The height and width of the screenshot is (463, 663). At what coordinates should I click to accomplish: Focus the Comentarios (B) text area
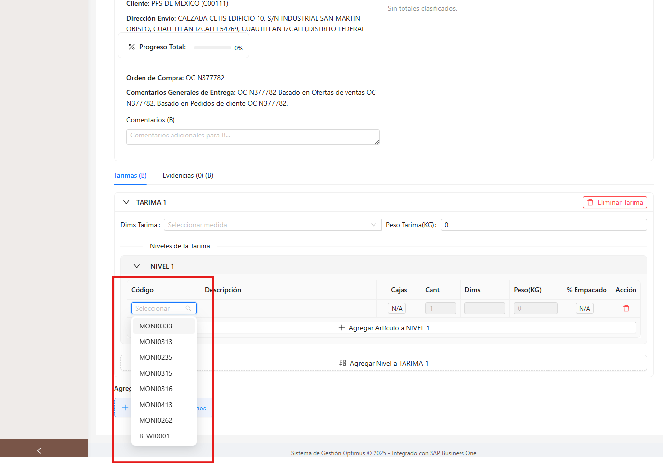(x=253, y=137)
